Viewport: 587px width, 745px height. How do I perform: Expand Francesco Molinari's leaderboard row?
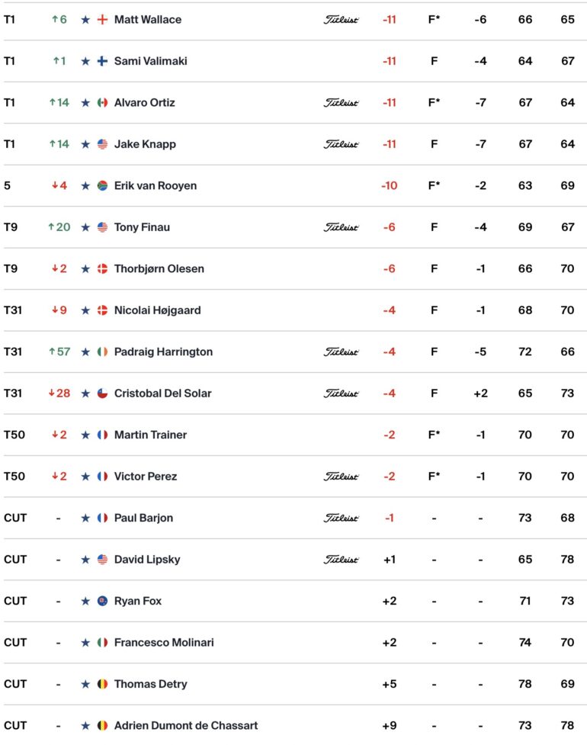(295, 642)
